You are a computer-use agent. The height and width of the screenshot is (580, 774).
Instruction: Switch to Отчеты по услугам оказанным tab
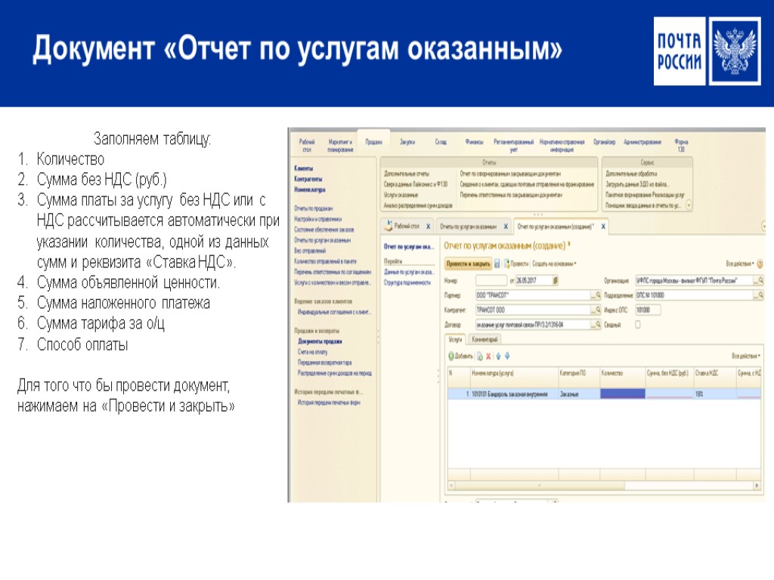(x=468, y=227)
